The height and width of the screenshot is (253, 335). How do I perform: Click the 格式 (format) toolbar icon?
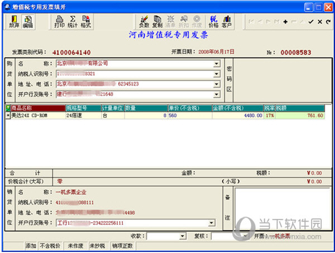tap(85, 22)
